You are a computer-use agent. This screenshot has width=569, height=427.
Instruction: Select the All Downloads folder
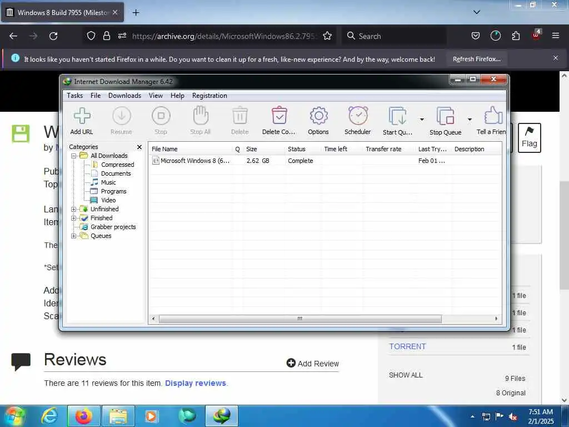(109, 156)
